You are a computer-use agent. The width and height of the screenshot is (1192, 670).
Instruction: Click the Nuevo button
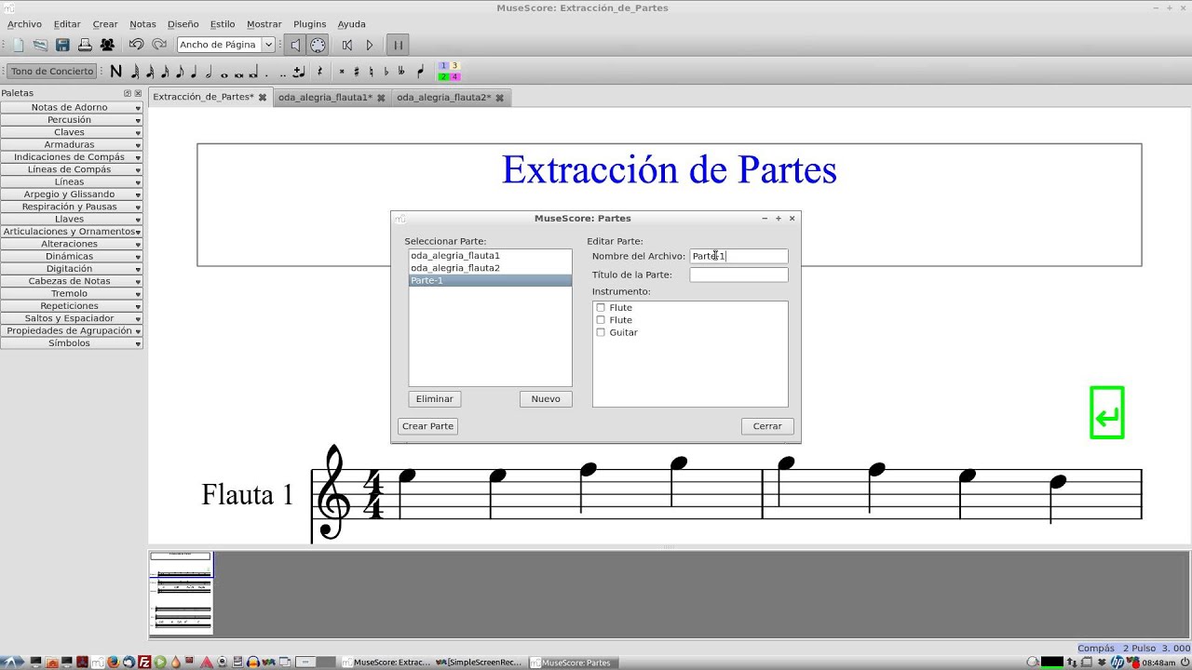(x=546, y=399)
